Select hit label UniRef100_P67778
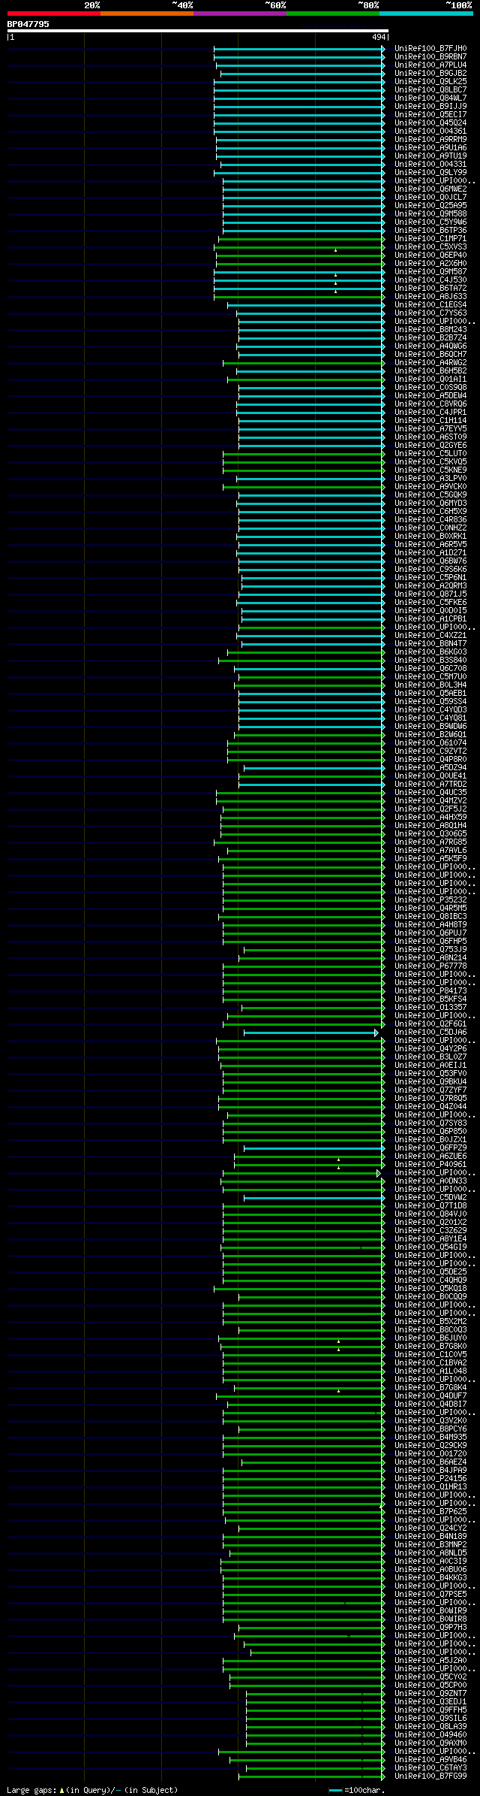 [430, 966]
